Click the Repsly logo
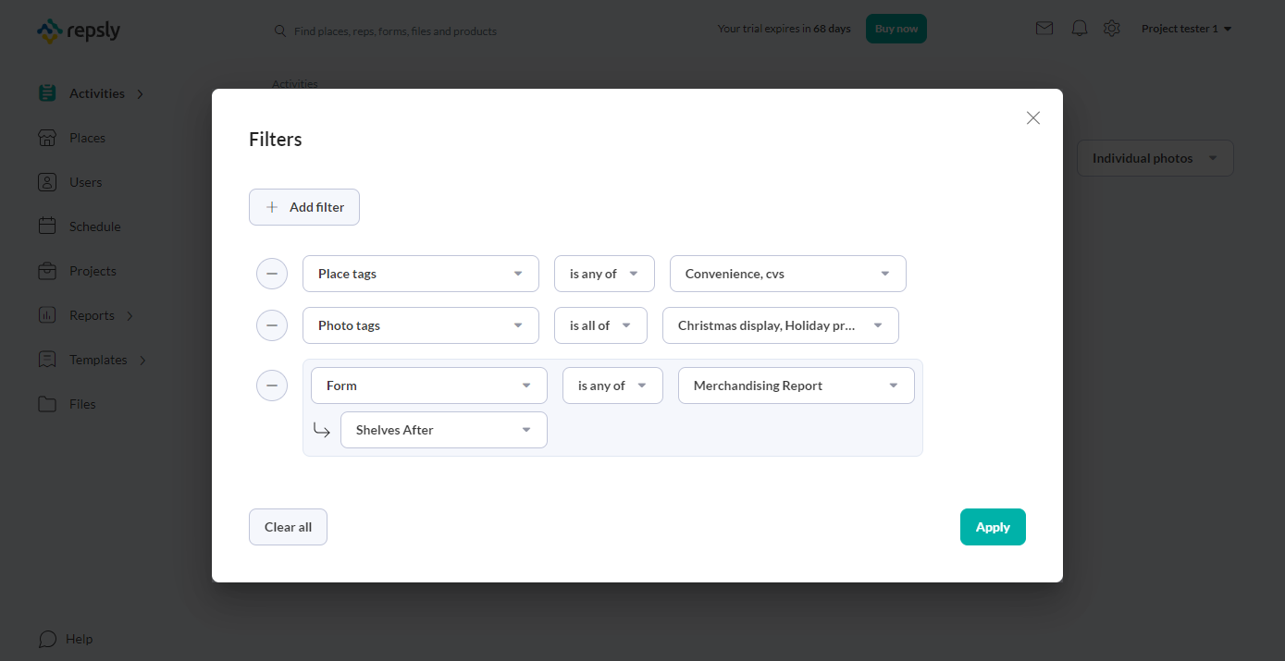This screenshot has height=661, width=1285. click(79, 31)
